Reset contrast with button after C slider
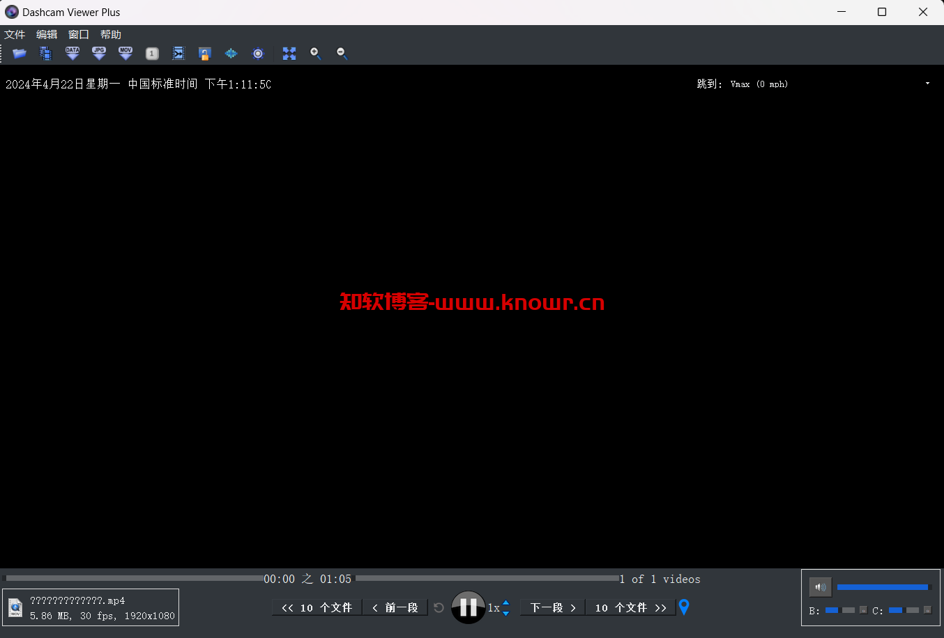This screenshot has width=944, height=638. [927, 610]
